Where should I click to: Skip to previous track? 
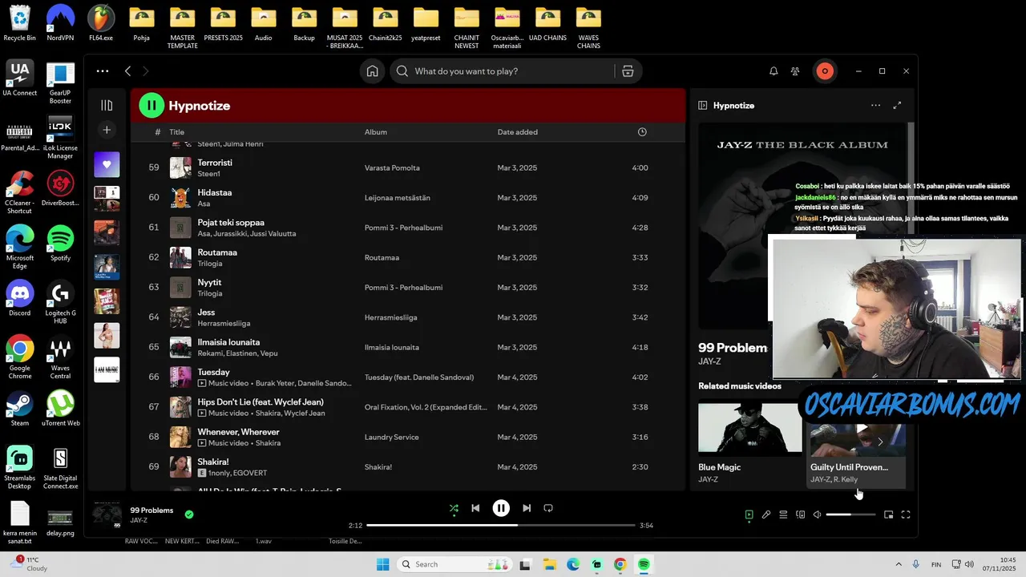tap(475, 508)
